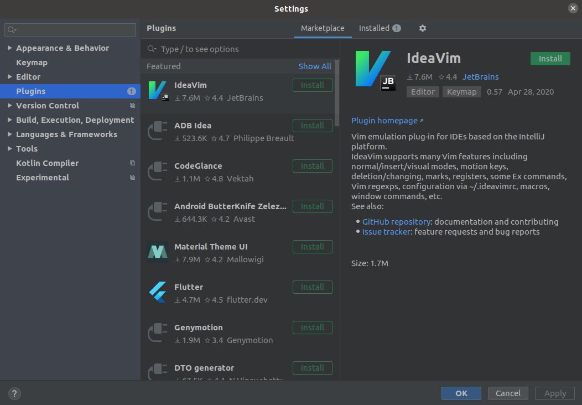
Task: Click the count badge on the Installed tab
Action: (x=397, y=28)
